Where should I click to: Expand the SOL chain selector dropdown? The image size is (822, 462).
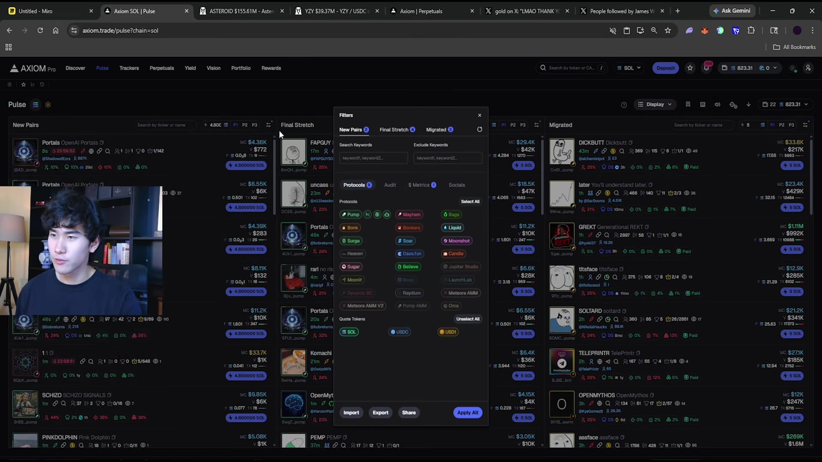click(x=629, y=68)
